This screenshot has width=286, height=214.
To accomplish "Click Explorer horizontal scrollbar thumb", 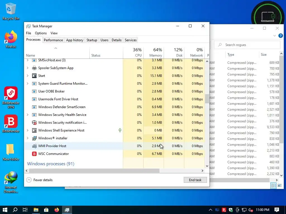I will click(239, 180).
